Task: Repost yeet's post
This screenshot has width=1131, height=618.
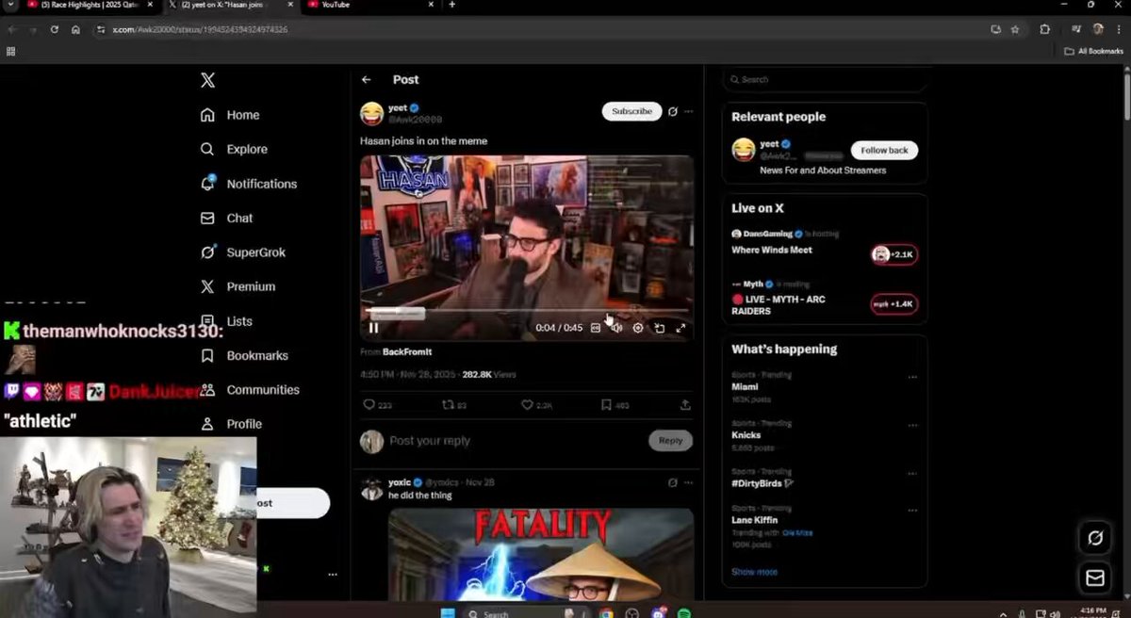Action: (448, 405)
